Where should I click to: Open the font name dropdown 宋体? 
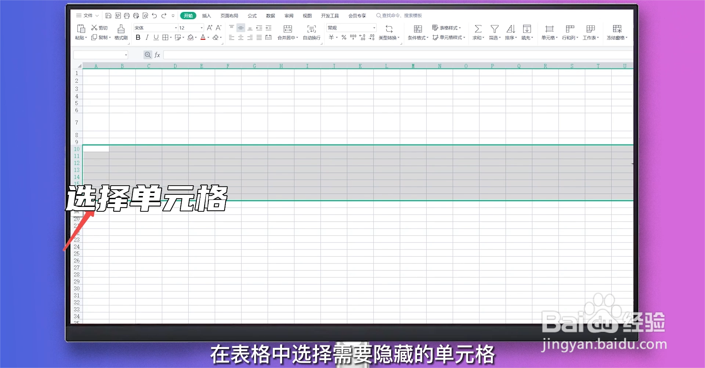(176, 28)
